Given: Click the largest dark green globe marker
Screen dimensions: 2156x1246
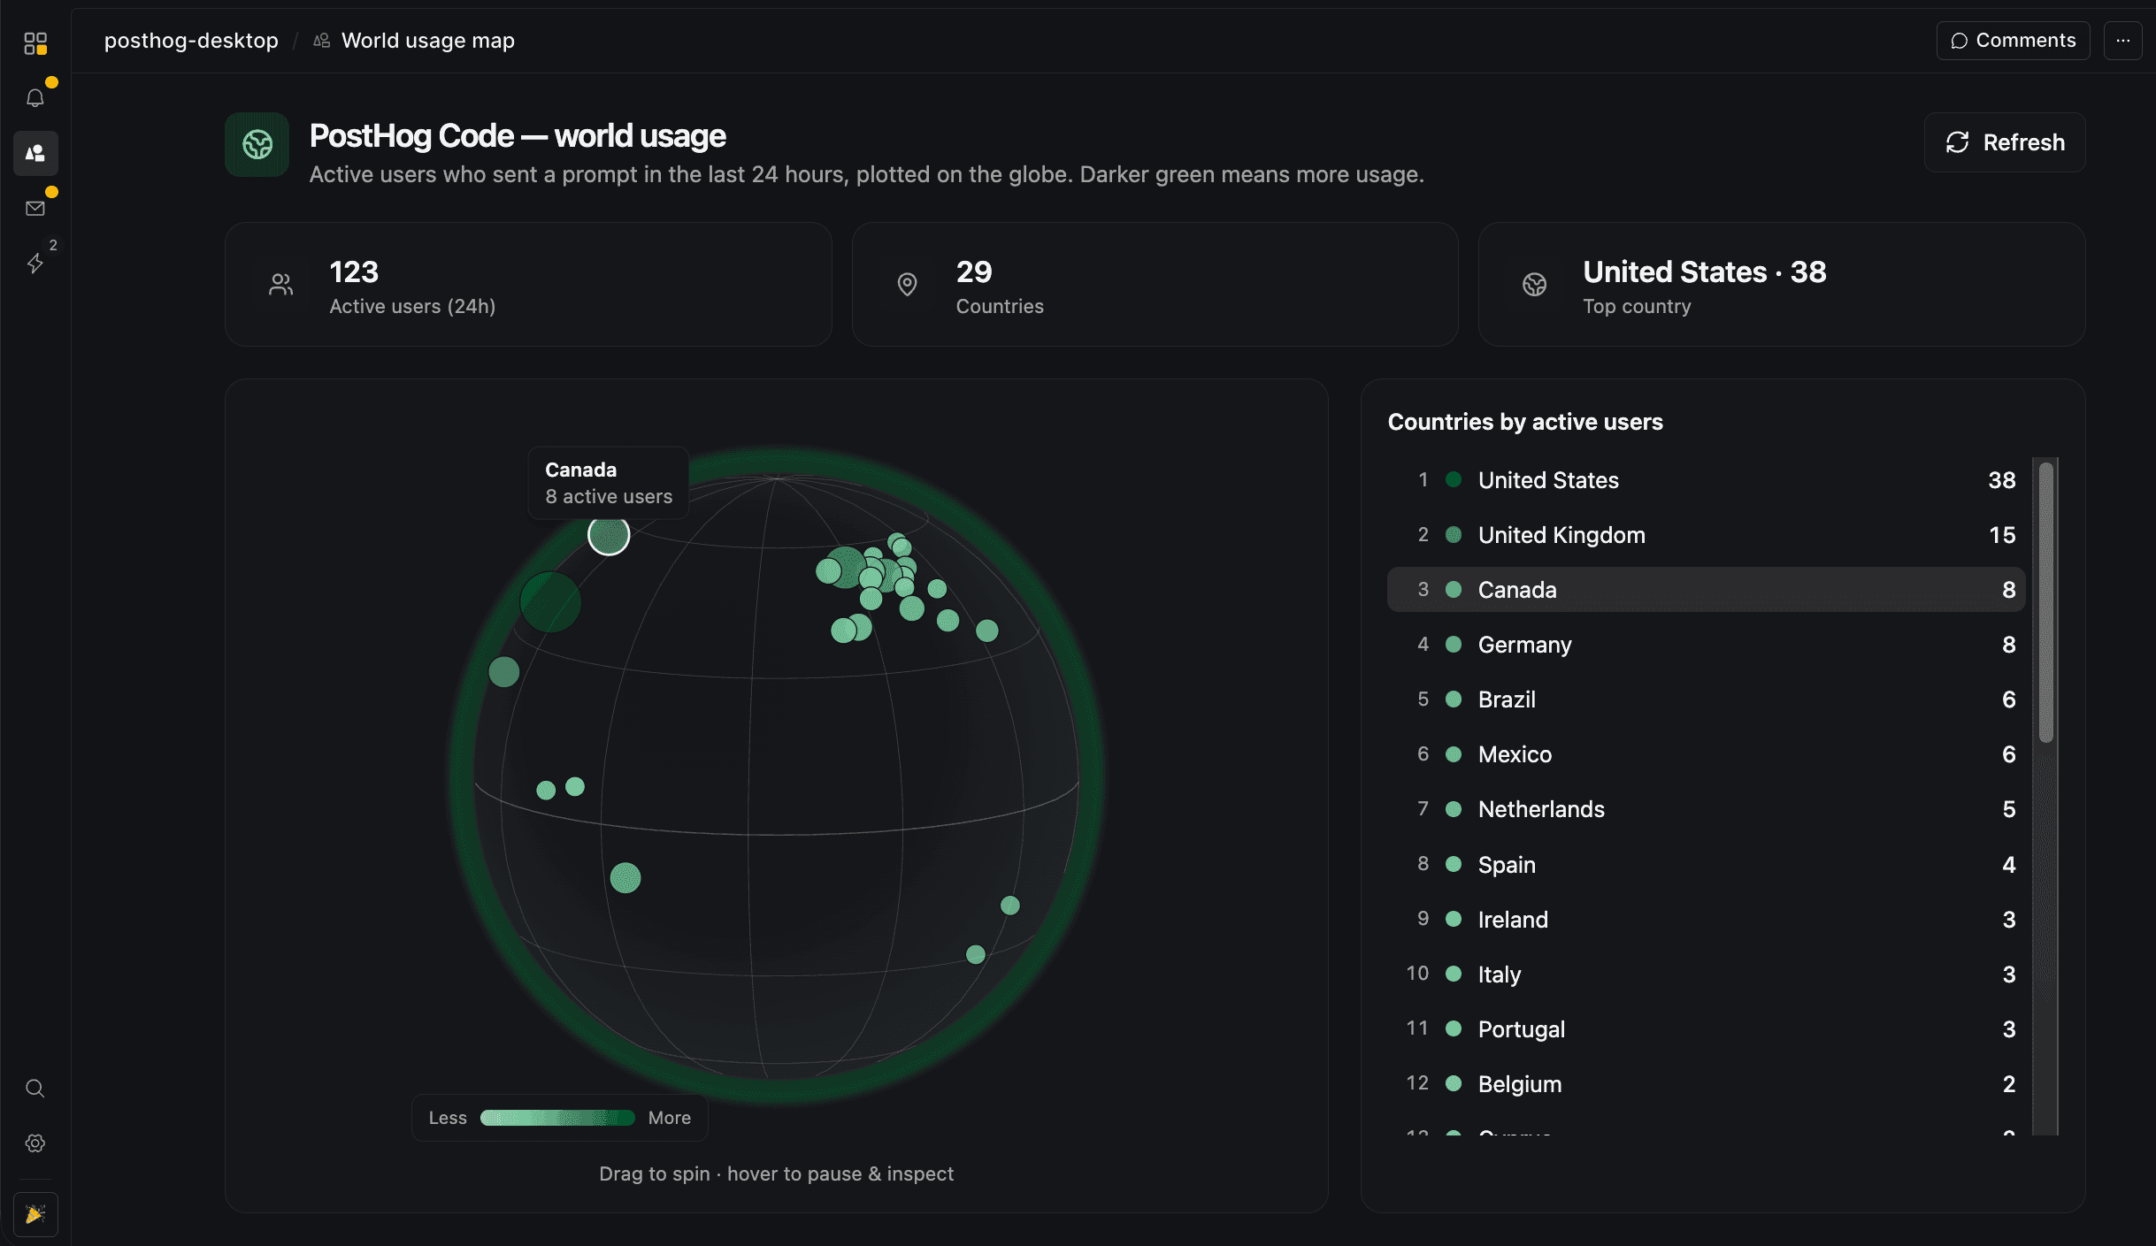Looking at the screenshot, I should pos(550,601).
